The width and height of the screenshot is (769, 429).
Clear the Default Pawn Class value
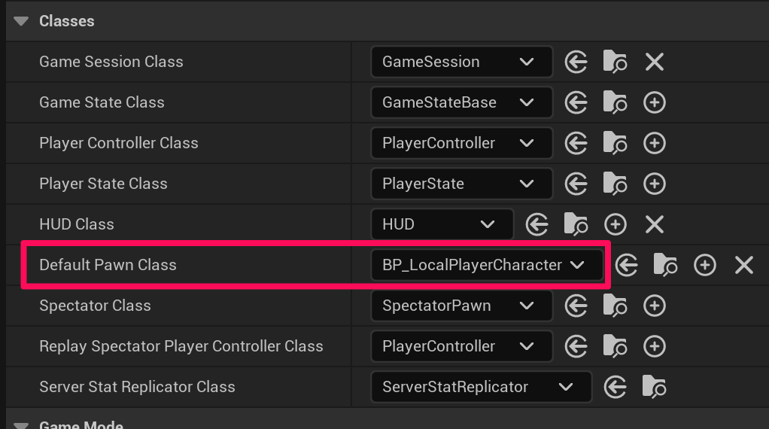[744, 265]
